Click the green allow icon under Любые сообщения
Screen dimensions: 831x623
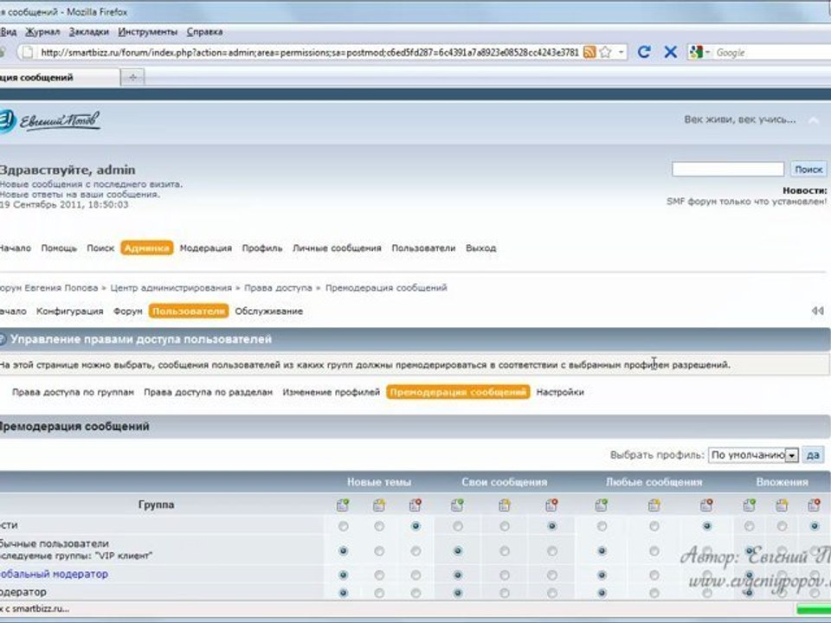[x=602, y=504]
